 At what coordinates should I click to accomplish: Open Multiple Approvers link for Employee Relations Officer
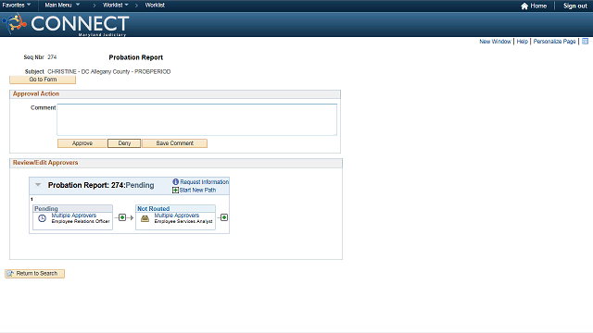click(x=74, y=216)
